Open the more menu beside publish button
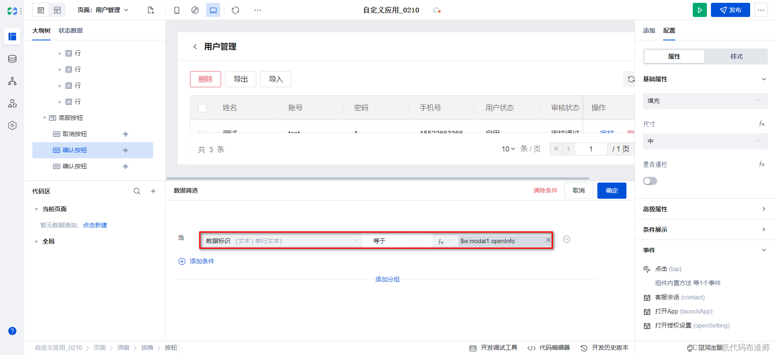The height and width of the screenshot is (355, 776). point(761,10)
